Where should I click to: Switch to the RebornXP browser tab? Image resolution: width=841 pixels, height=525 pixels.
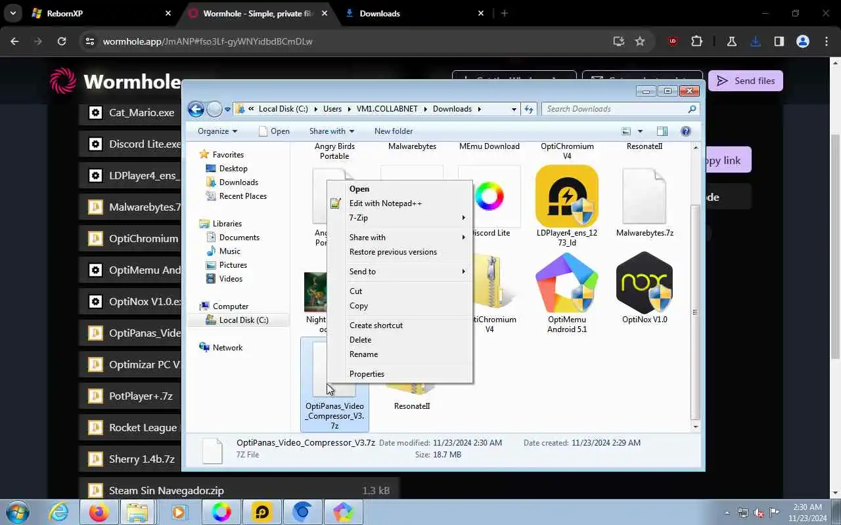[x=99, y=13]
